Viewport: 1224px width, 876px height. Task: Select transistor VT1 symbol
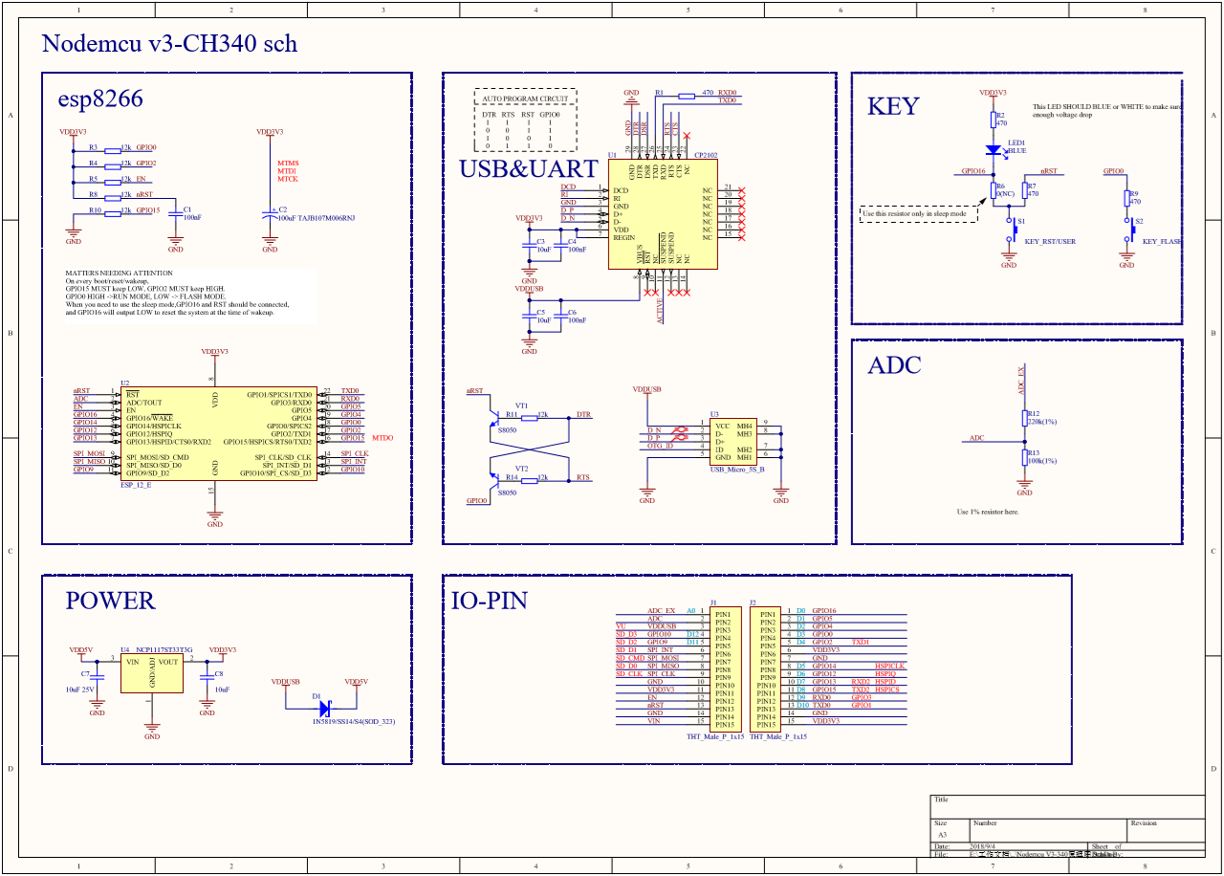[494, 417]
